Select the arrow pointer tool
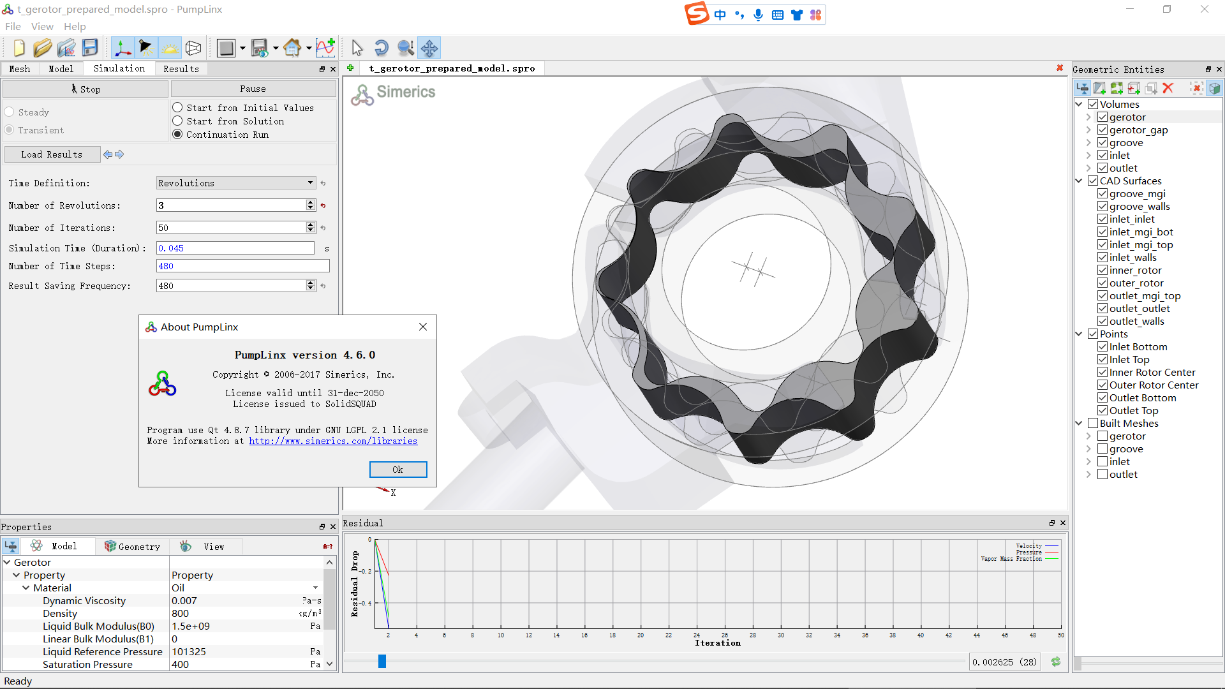 [x=357, y=48]
